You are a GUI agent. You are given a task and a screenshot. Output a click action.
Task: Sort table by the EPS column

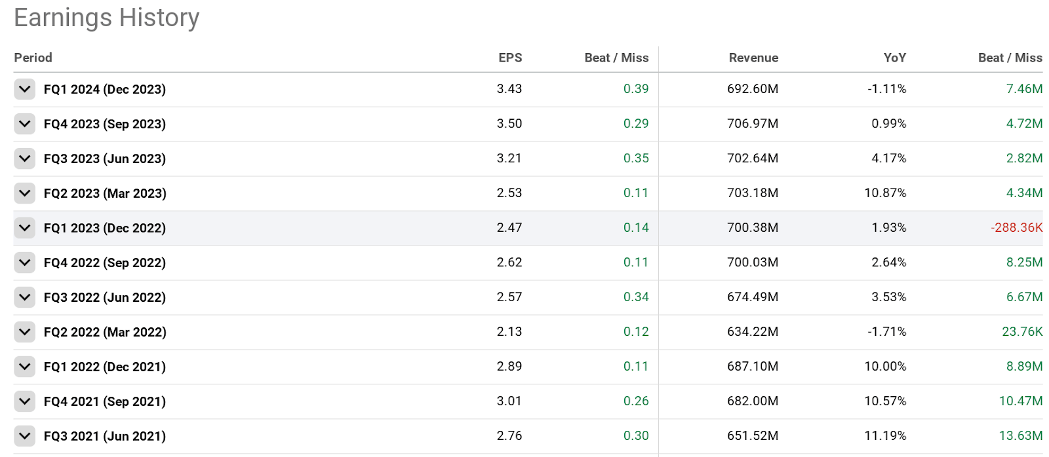tap(510, 58)
